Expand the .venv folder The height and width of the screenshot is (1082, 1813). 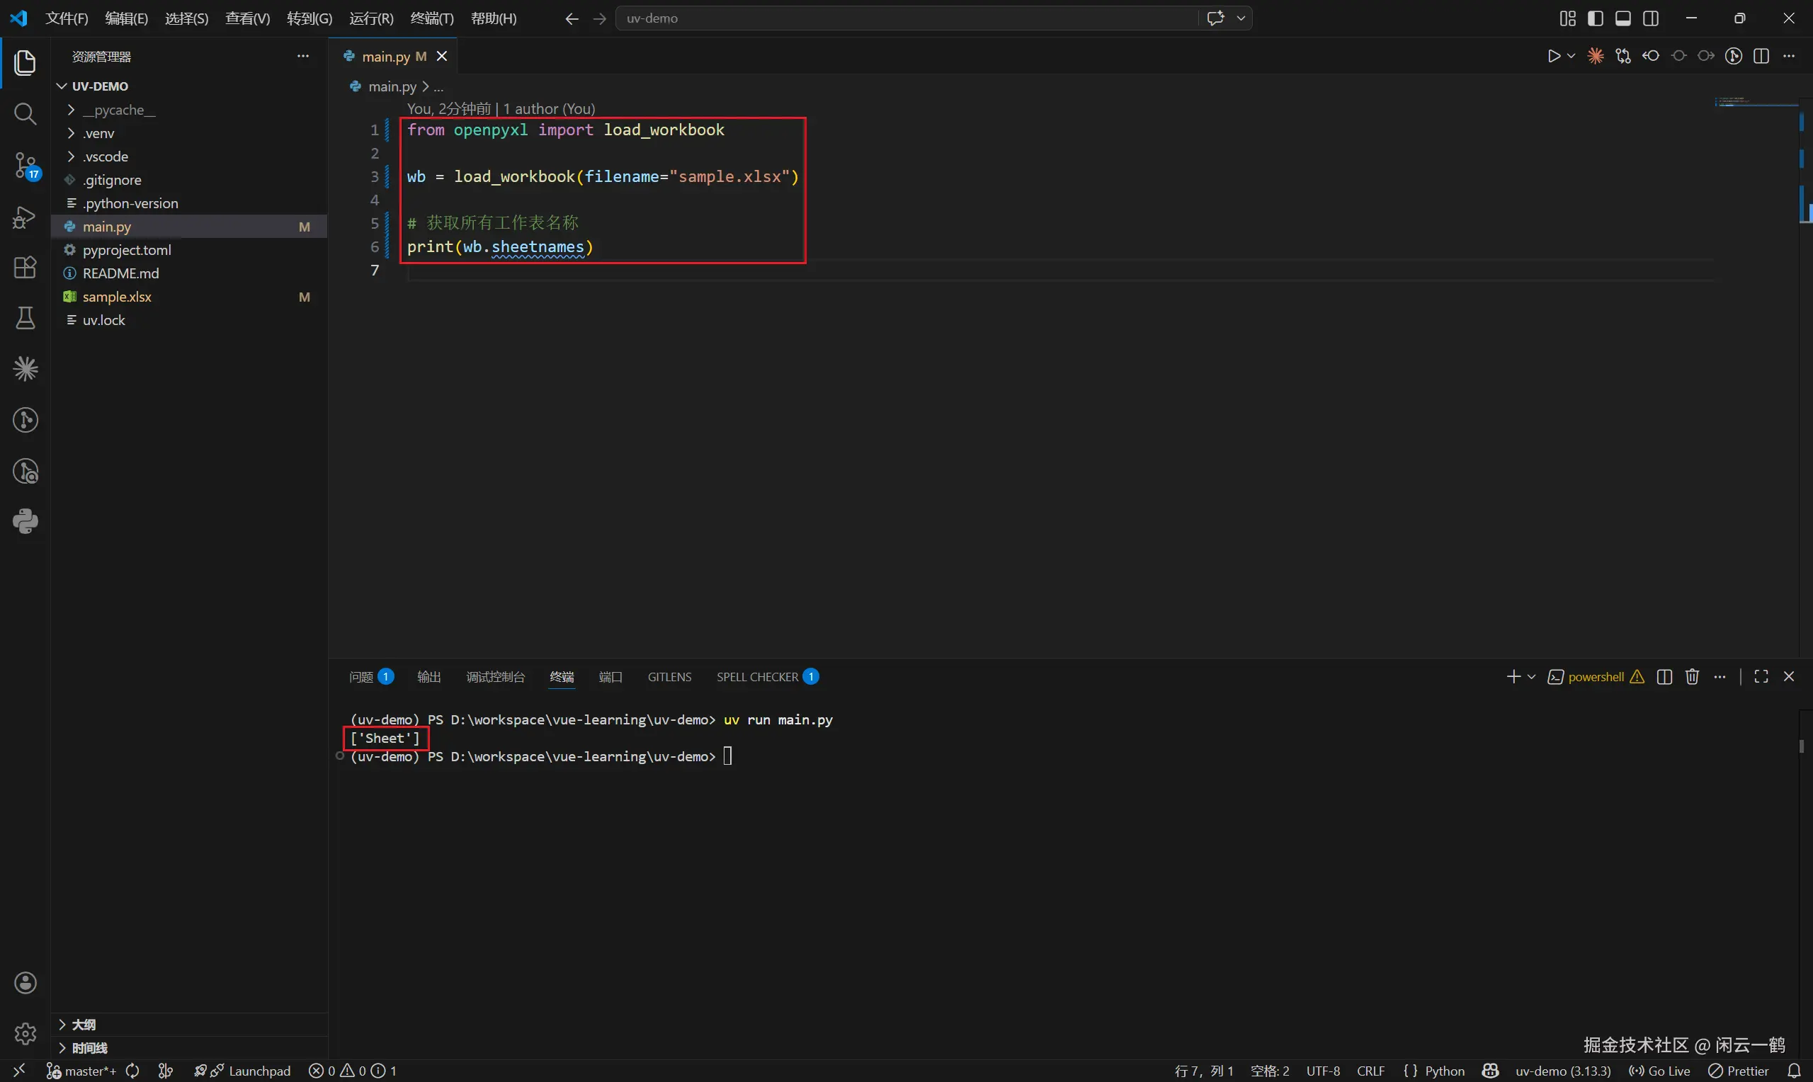98,133
